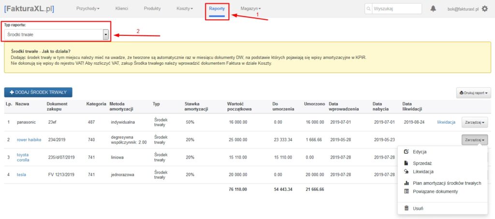Click the Likwidacja icon in menu

point(406,171)
